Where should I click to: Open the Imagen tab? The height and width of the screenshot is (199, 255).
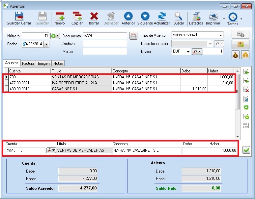pos(43,63)
